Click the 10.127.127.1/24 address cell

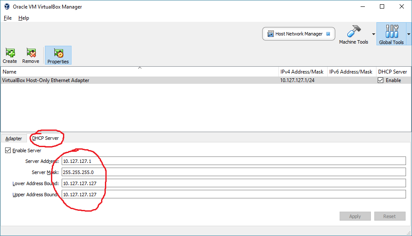pos(297,80)
